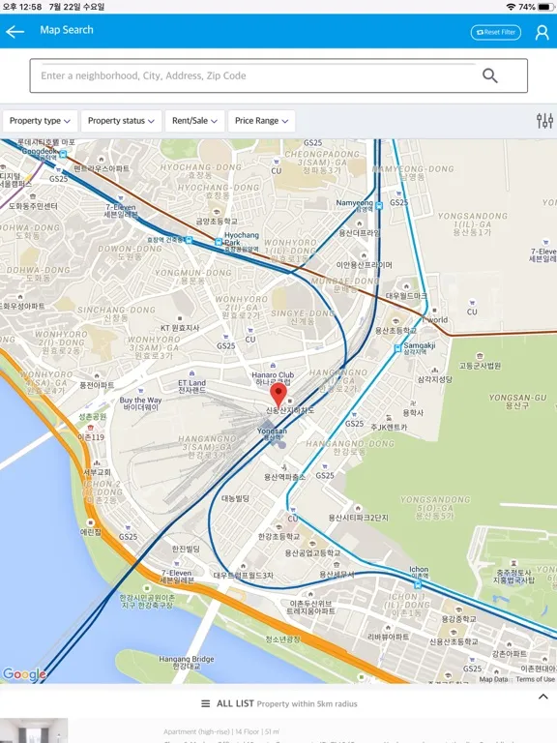Tap Hanaro Club shop marker

point(273,366)
